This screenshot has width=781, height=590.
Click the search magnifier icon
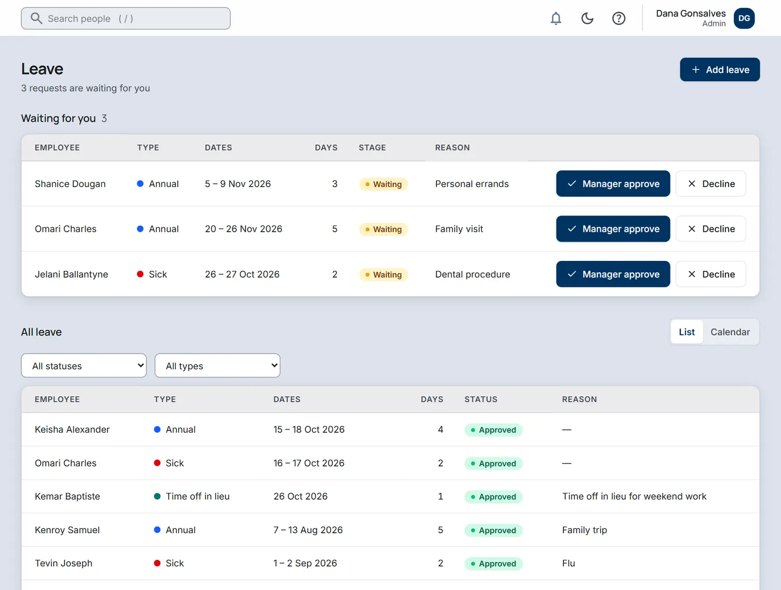click(x=36, y=18)
